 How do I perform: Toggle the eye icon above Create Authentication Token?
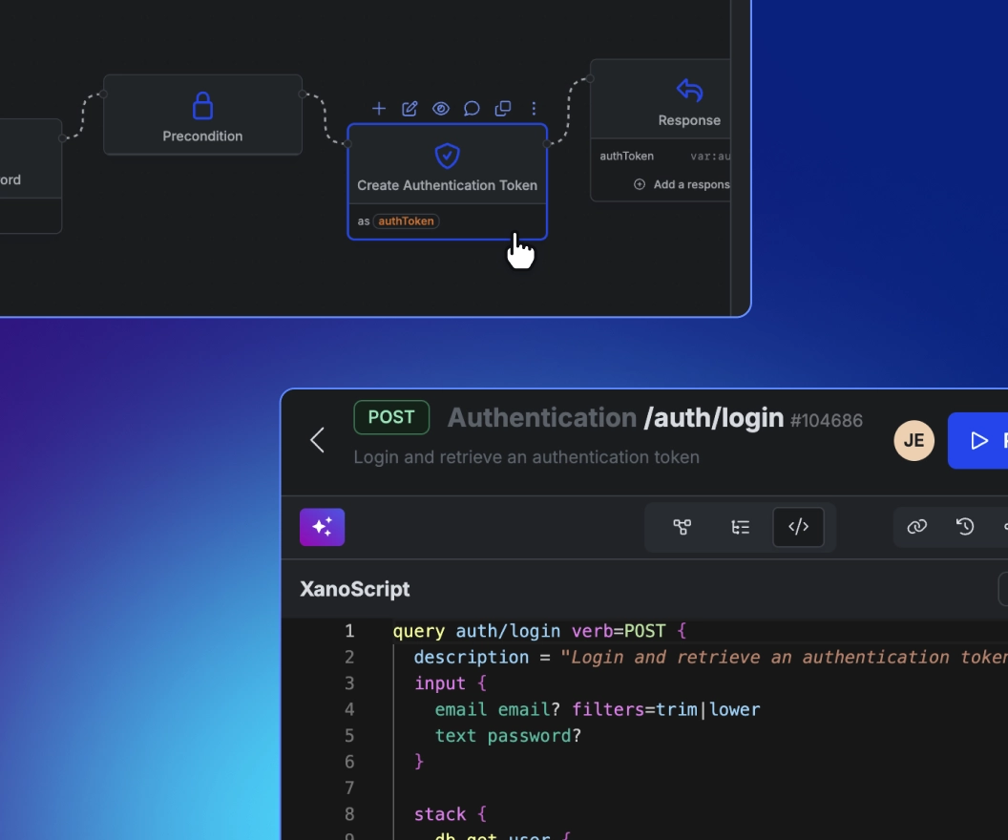tap(441, 109)
